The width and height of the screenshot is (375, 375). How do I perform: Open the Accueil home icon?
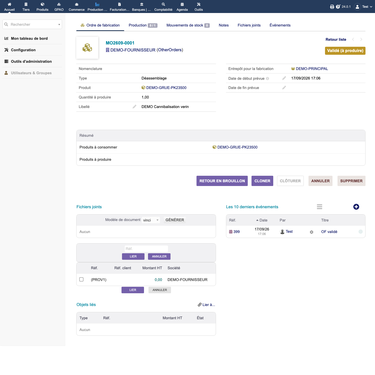point(9,4)
